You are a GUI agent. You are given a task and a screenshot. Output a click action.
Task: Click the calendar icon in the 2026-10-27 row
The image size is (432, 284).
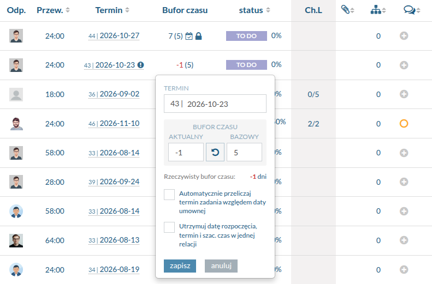[x=189, y=36]
